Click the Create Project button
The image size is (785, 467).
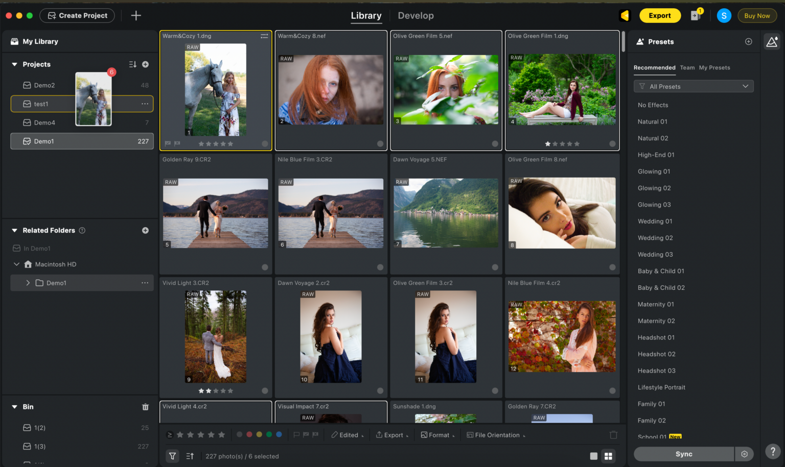coord(77,15)
